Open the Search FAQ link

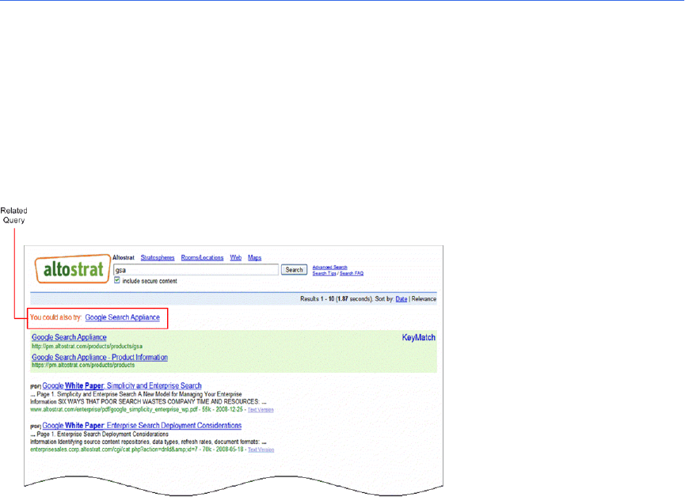[352, 273]
